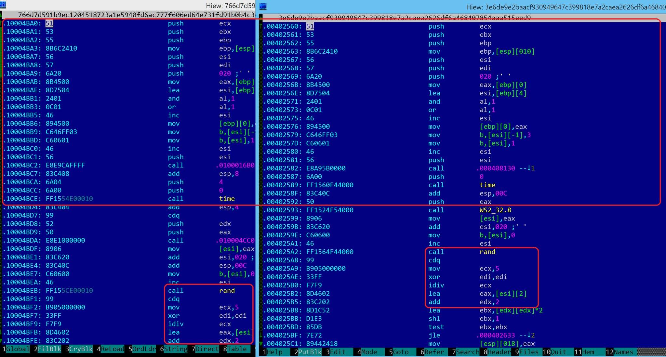Viewport: 666px width, 357px height.
Task: Click the Hiew icon in left window title
Action: click(x=3, y=5)
